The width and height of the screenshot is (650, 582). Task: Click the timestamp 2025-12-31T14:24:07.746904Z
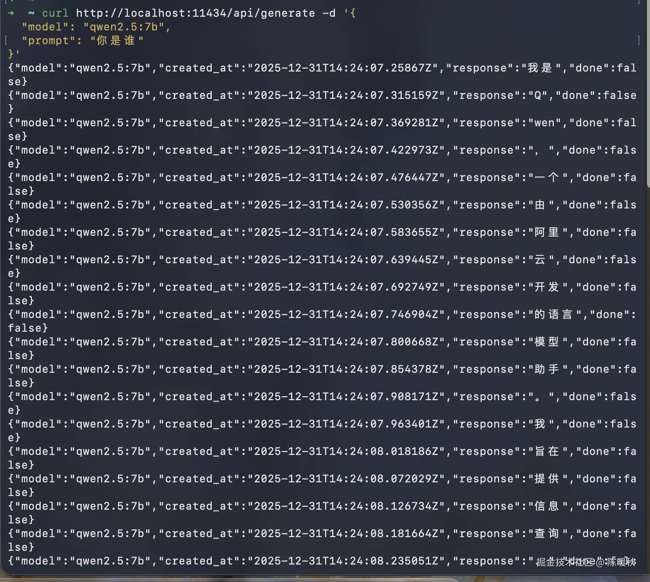click(x=346, y=315)
